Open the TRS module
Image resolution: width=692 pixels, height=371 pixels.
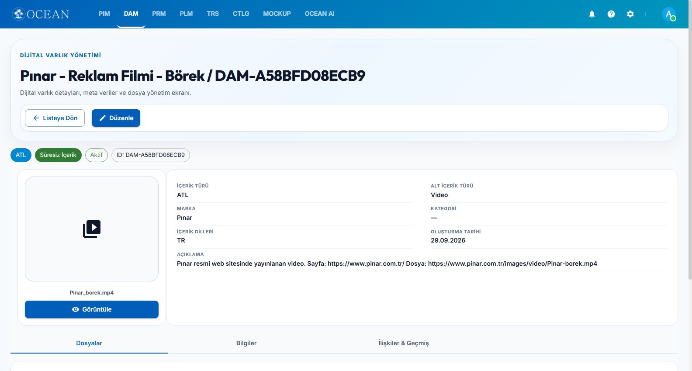coord(213,14)
